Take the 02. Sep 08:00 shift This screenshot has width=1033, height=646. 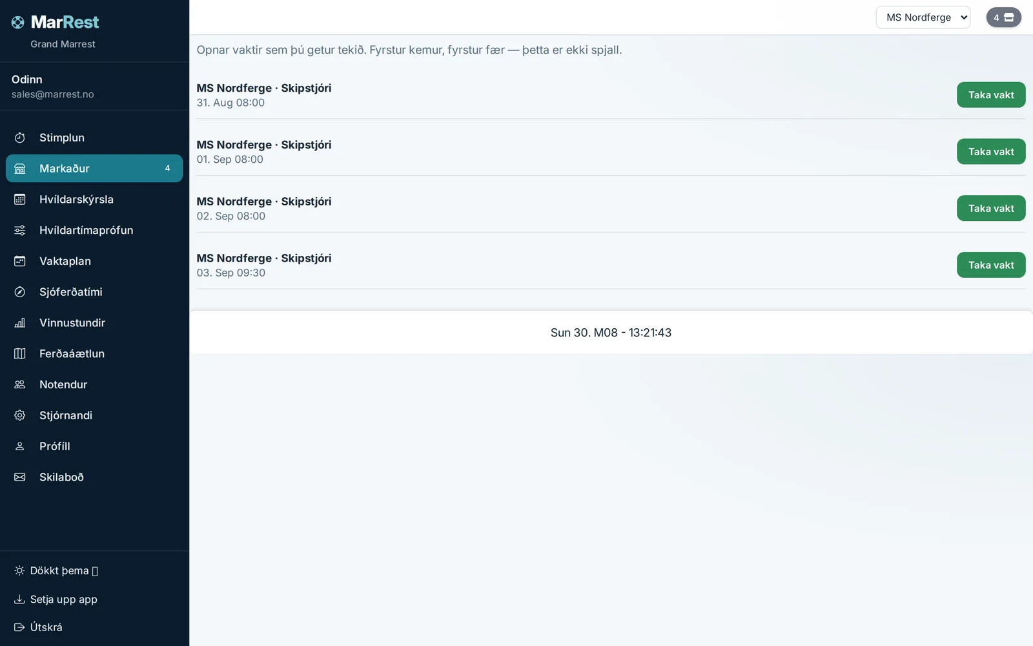point(991,208)
